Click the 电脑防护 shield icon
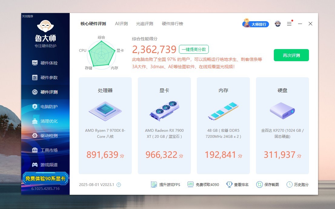 pyautogui.click(x=35, y=106)
